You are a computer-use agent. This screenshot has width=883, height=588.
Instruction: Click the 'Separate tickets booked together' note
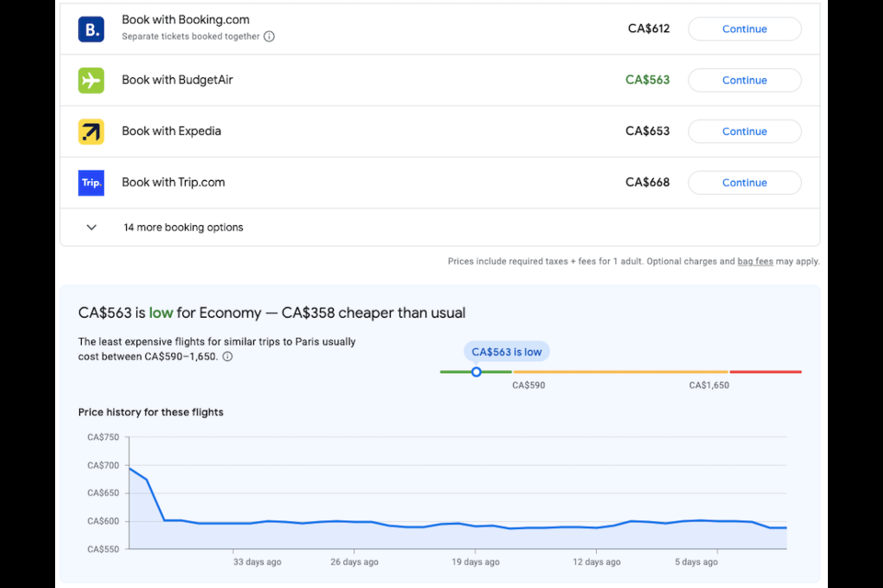click(x=191, y=37)
